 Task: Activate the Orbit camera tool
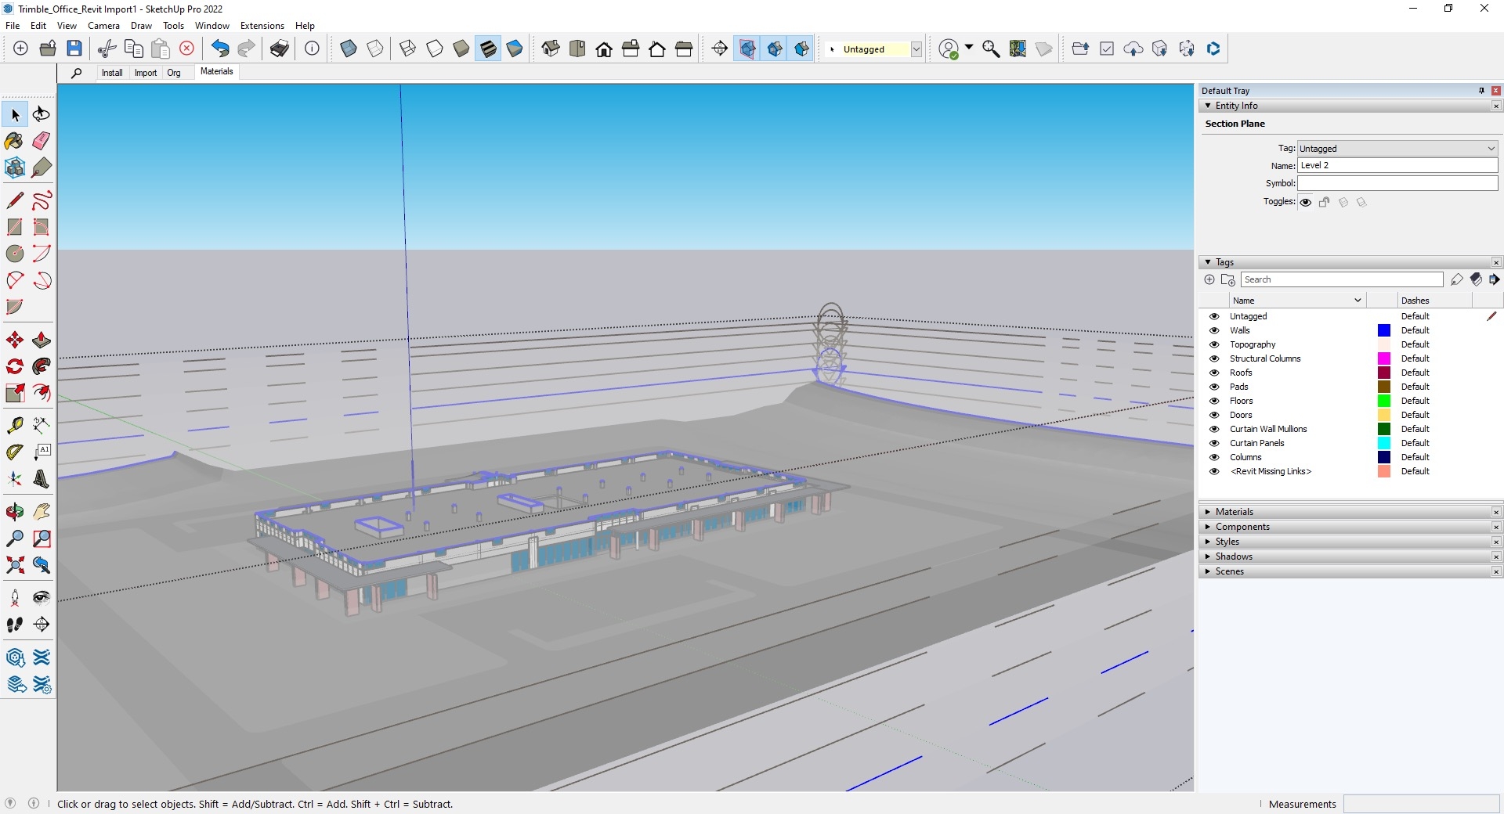(x=14, y=512)
